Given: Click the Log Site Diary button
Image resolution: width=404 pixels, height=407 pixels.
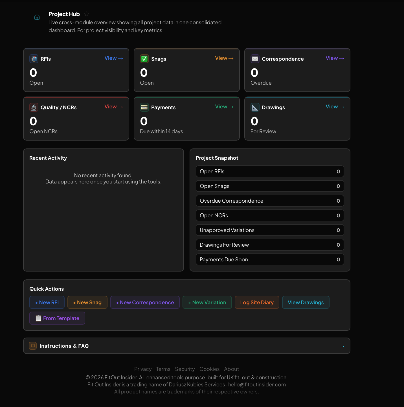Looking at the screenshot, I should [257, 302].
